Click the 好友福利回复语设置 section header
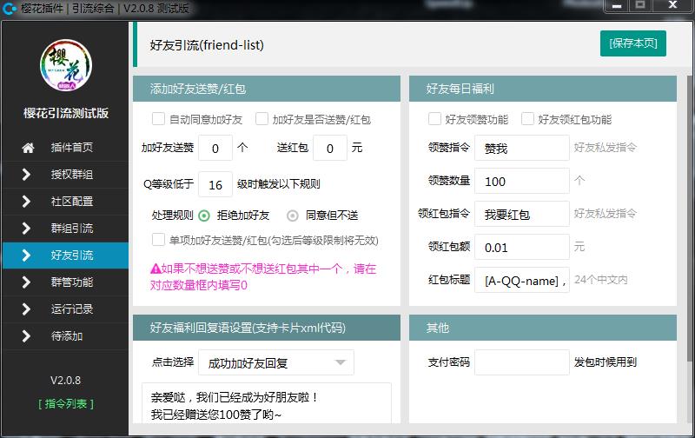This screenshot has height=438, width=695. [x=267, y=328]
